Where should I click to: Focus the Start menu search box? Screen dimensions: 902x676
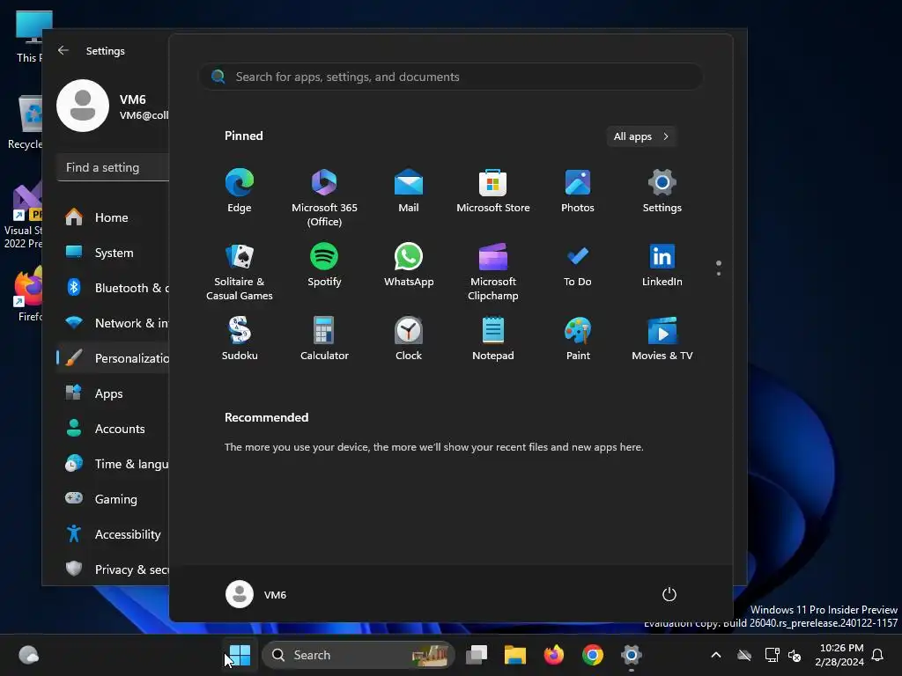(451, 77)
